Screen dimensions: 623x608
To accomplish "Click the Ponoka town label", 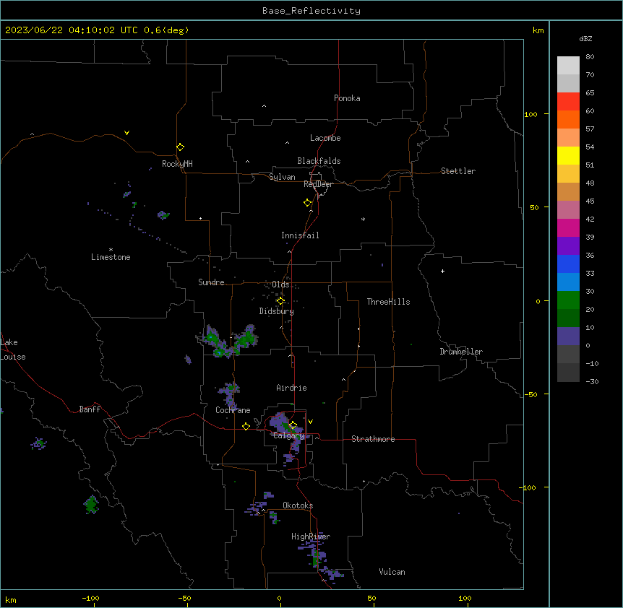I will (x=347, y=98).
